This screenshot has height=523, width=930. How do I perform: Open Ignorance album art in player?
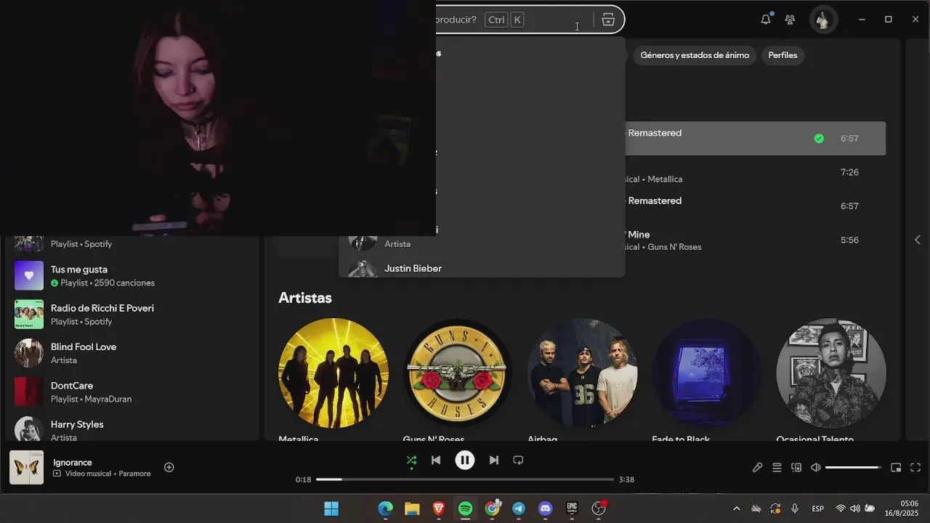click(x=26, y=467)
